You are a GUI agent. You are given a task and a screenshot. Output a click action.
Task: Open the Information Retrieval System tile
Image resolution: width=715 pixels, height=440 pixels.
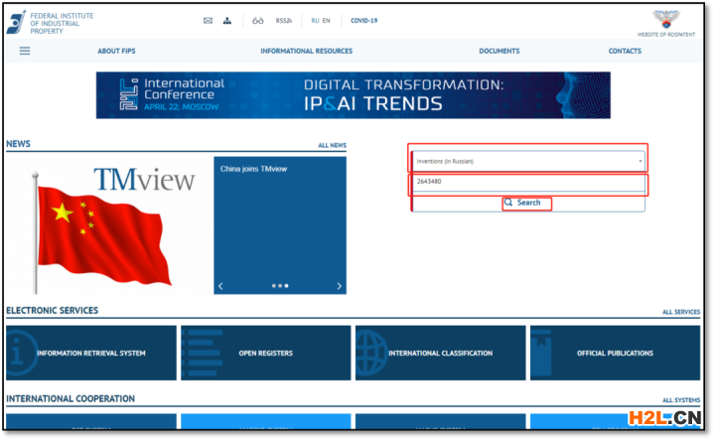click(x=91, y=353)
